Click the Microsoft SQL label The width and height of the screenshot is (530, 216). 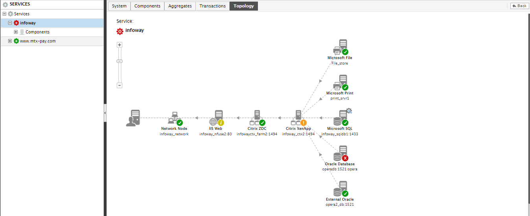(340, 129)
